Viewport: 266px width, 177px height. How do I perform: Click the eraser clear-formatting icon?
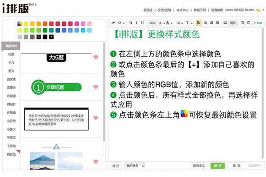pos(113,23)
